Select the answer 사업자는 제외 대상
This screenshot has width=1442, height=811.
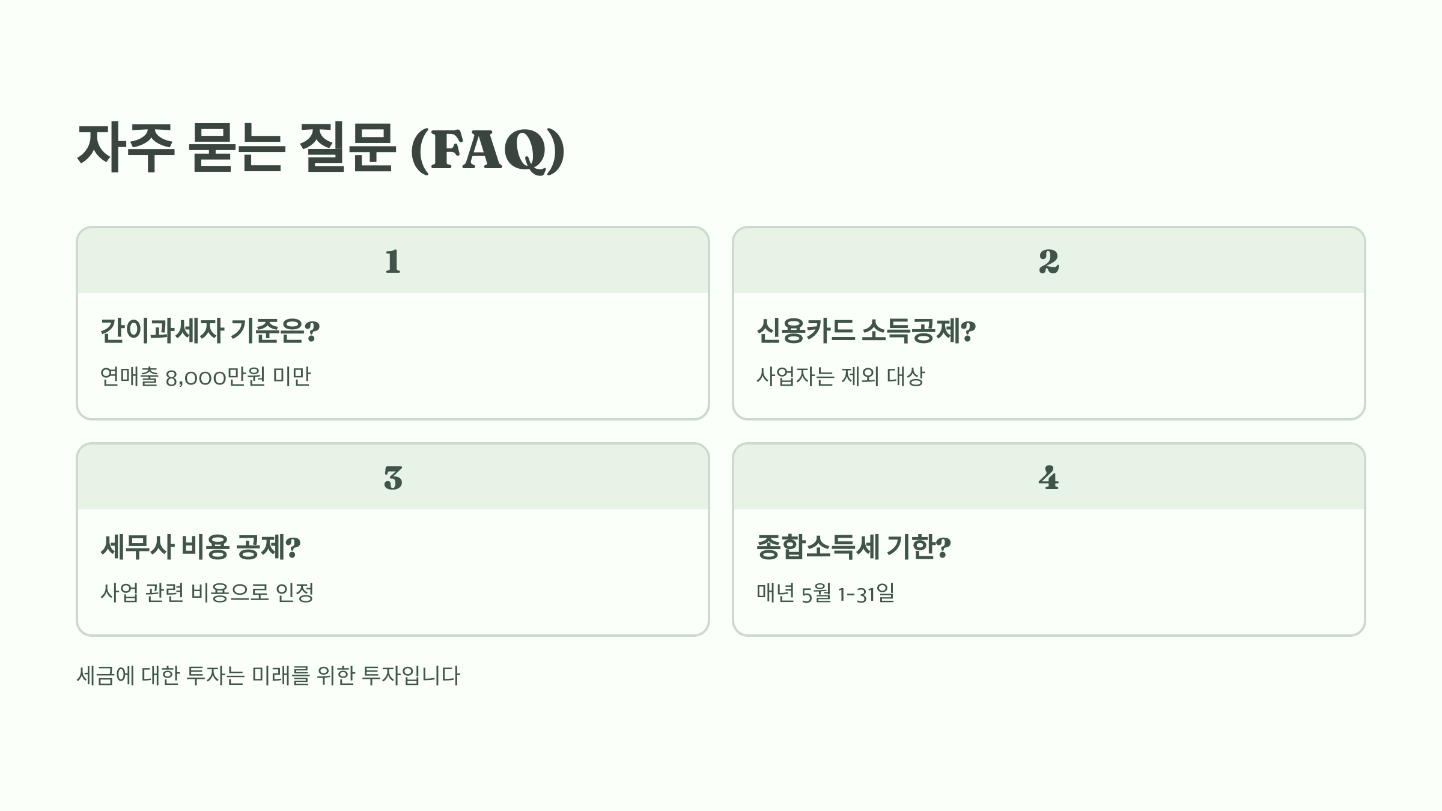(841, 377)
